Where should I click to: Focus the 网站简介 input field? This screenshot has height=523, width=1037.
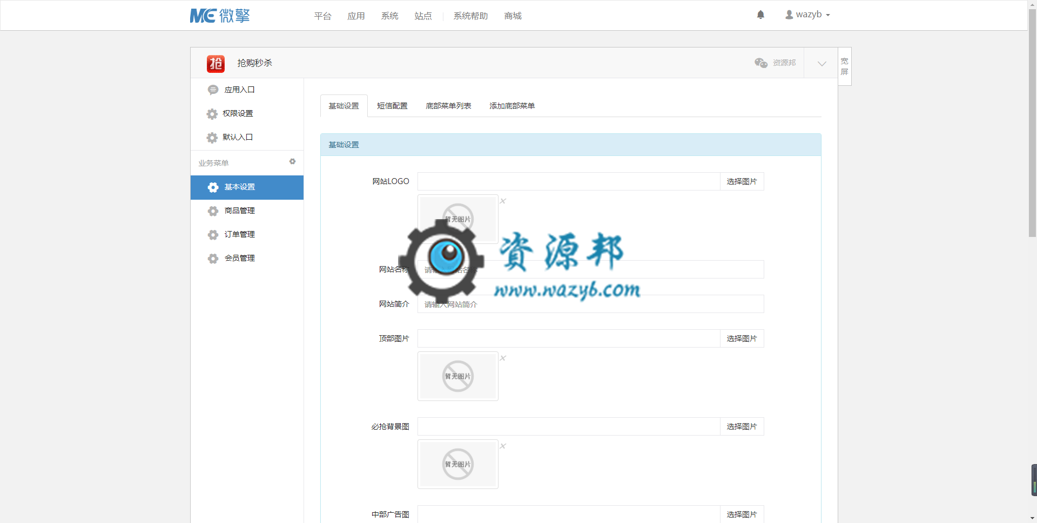click(590, 304)
